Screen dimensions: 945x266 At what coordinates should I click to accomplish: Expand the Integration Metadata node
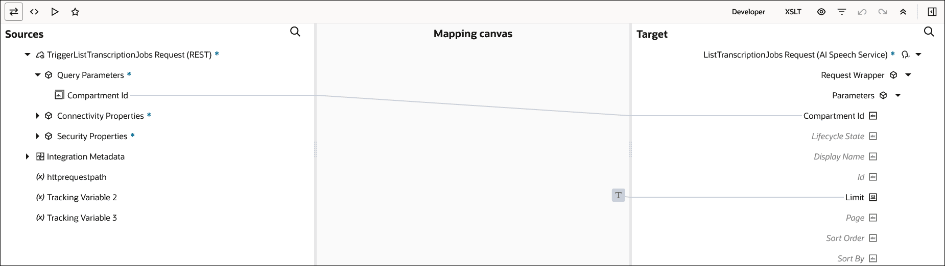pos(28,156)
